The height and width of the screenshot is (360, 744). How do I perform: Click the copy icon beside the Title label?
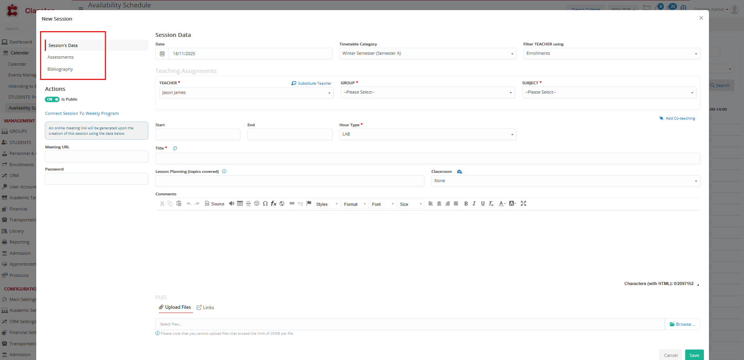coord(175,148)
